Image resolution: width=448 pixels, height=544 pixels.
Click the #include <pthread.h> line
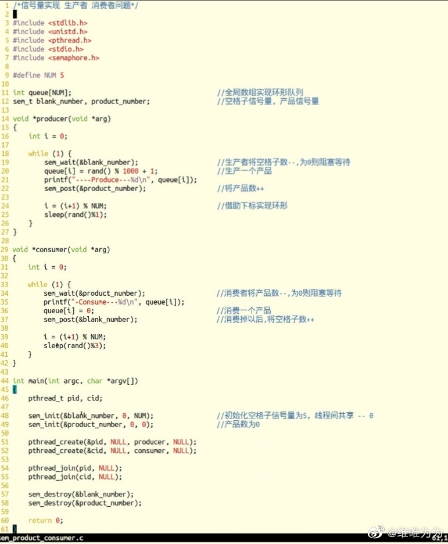pyautogui.click(x=52, y=40)
